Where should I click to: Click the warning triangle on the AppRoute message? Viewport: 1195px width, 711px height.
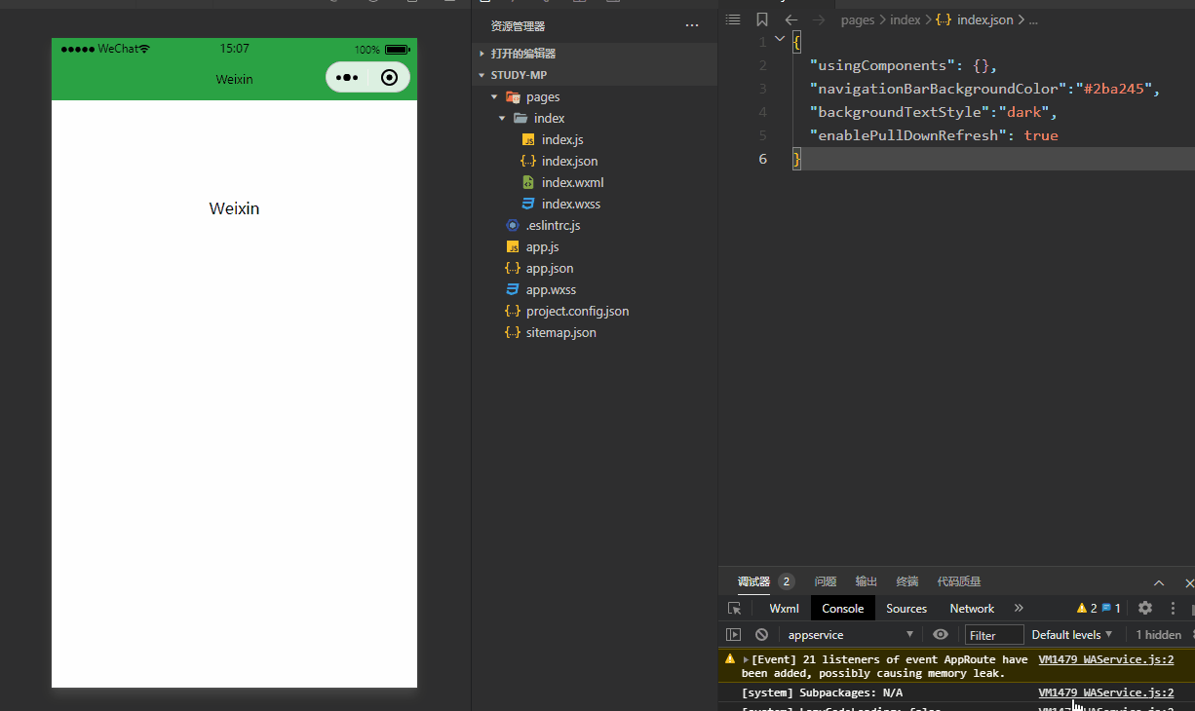coord(730,659)
